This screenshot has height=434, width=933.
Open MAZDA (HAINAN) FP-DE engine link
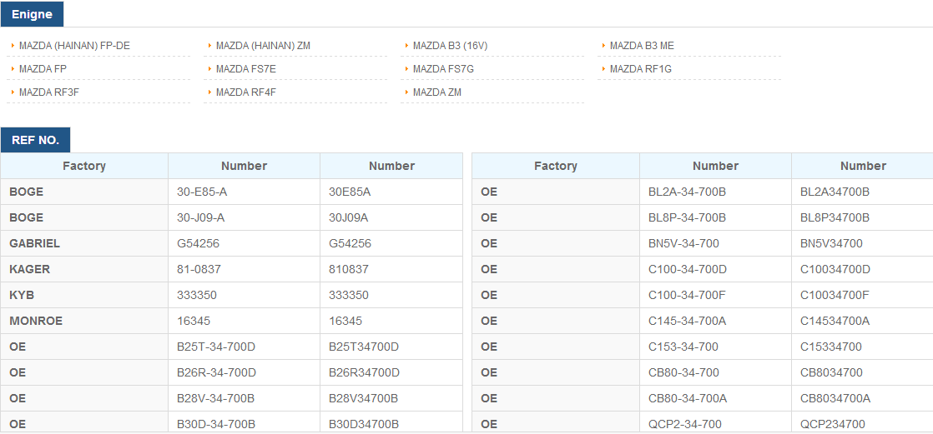[x=74, y=46]
